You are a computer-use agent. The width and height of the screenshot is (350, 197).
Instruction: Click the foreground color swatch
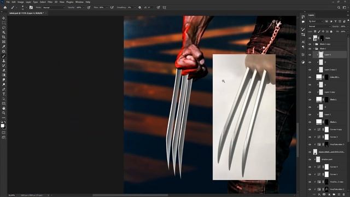click(2, 126)
